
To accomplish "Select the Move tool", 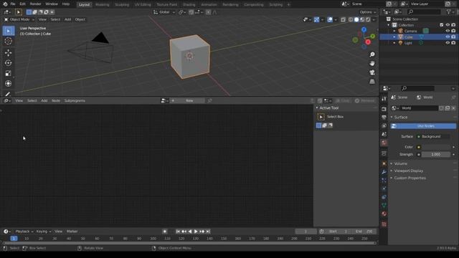I will pos(9,52).
